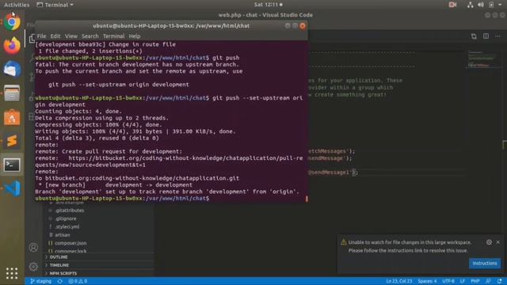507x285 pixels.
Task: Open Google Chrome from the dock
Action: (12, 22)
